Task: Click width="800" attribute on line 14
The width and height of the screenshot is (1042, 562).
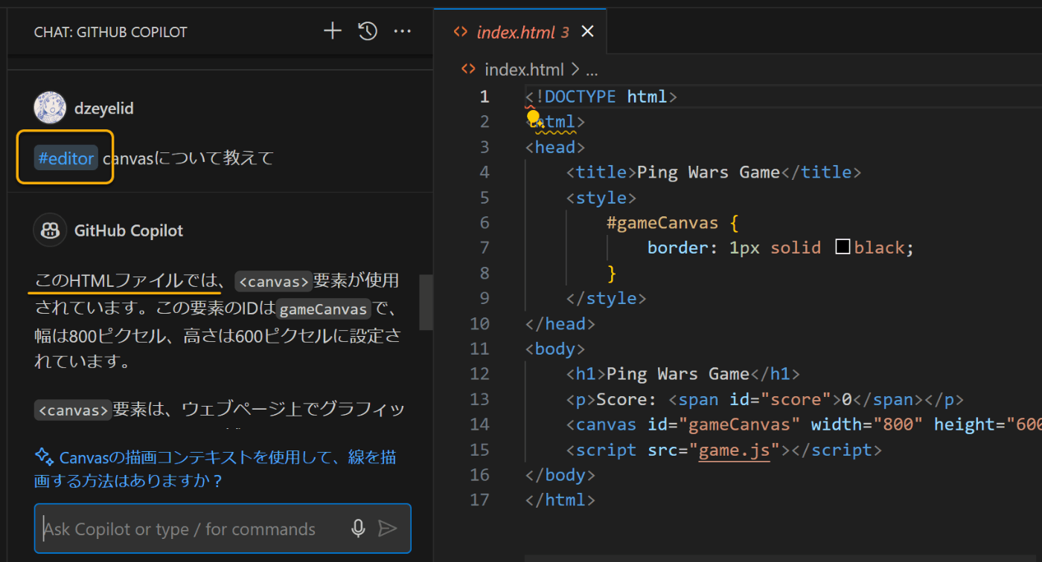Action: [866, 424]
